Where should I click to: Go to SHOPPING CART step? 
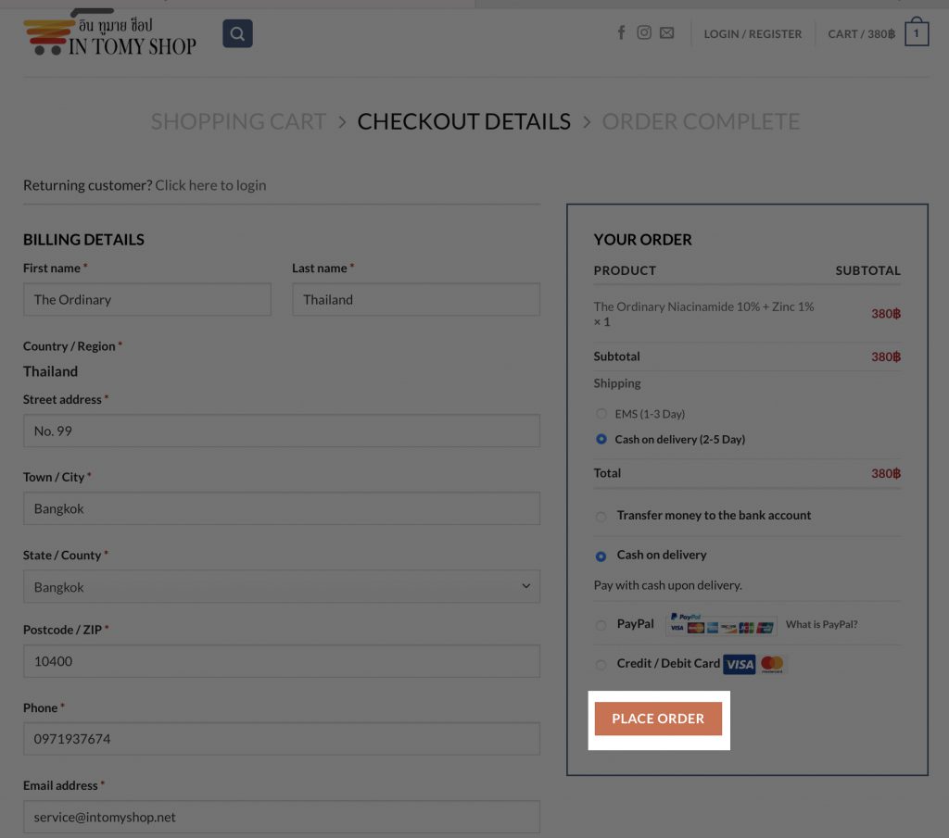point(238,121)
